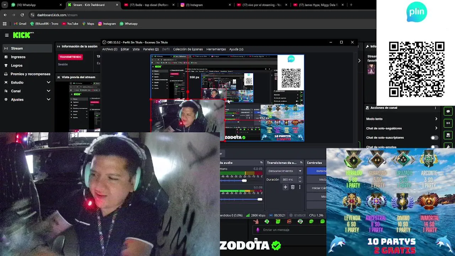Click the chat bubble icon on right rail

[448, 111]
